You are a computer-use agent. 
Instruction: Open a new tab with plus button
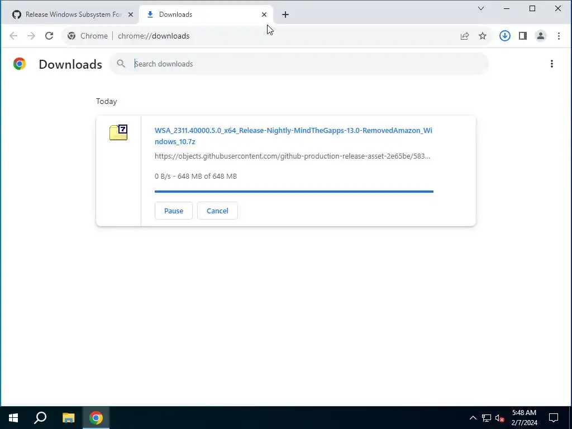coord(285,15)
